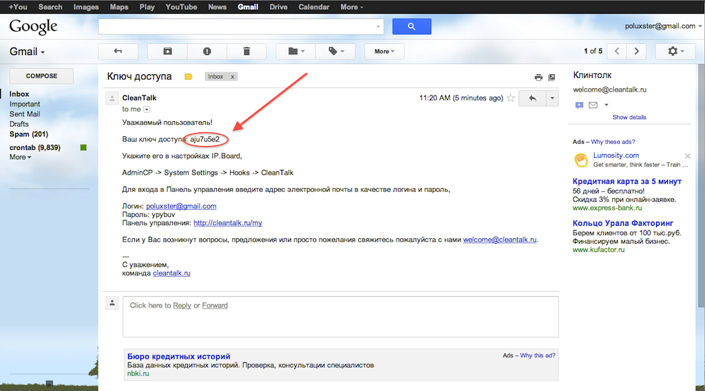Archive this email using the archive icon
705x391 pixels.
pyautogui.click(x=167, y=52)
